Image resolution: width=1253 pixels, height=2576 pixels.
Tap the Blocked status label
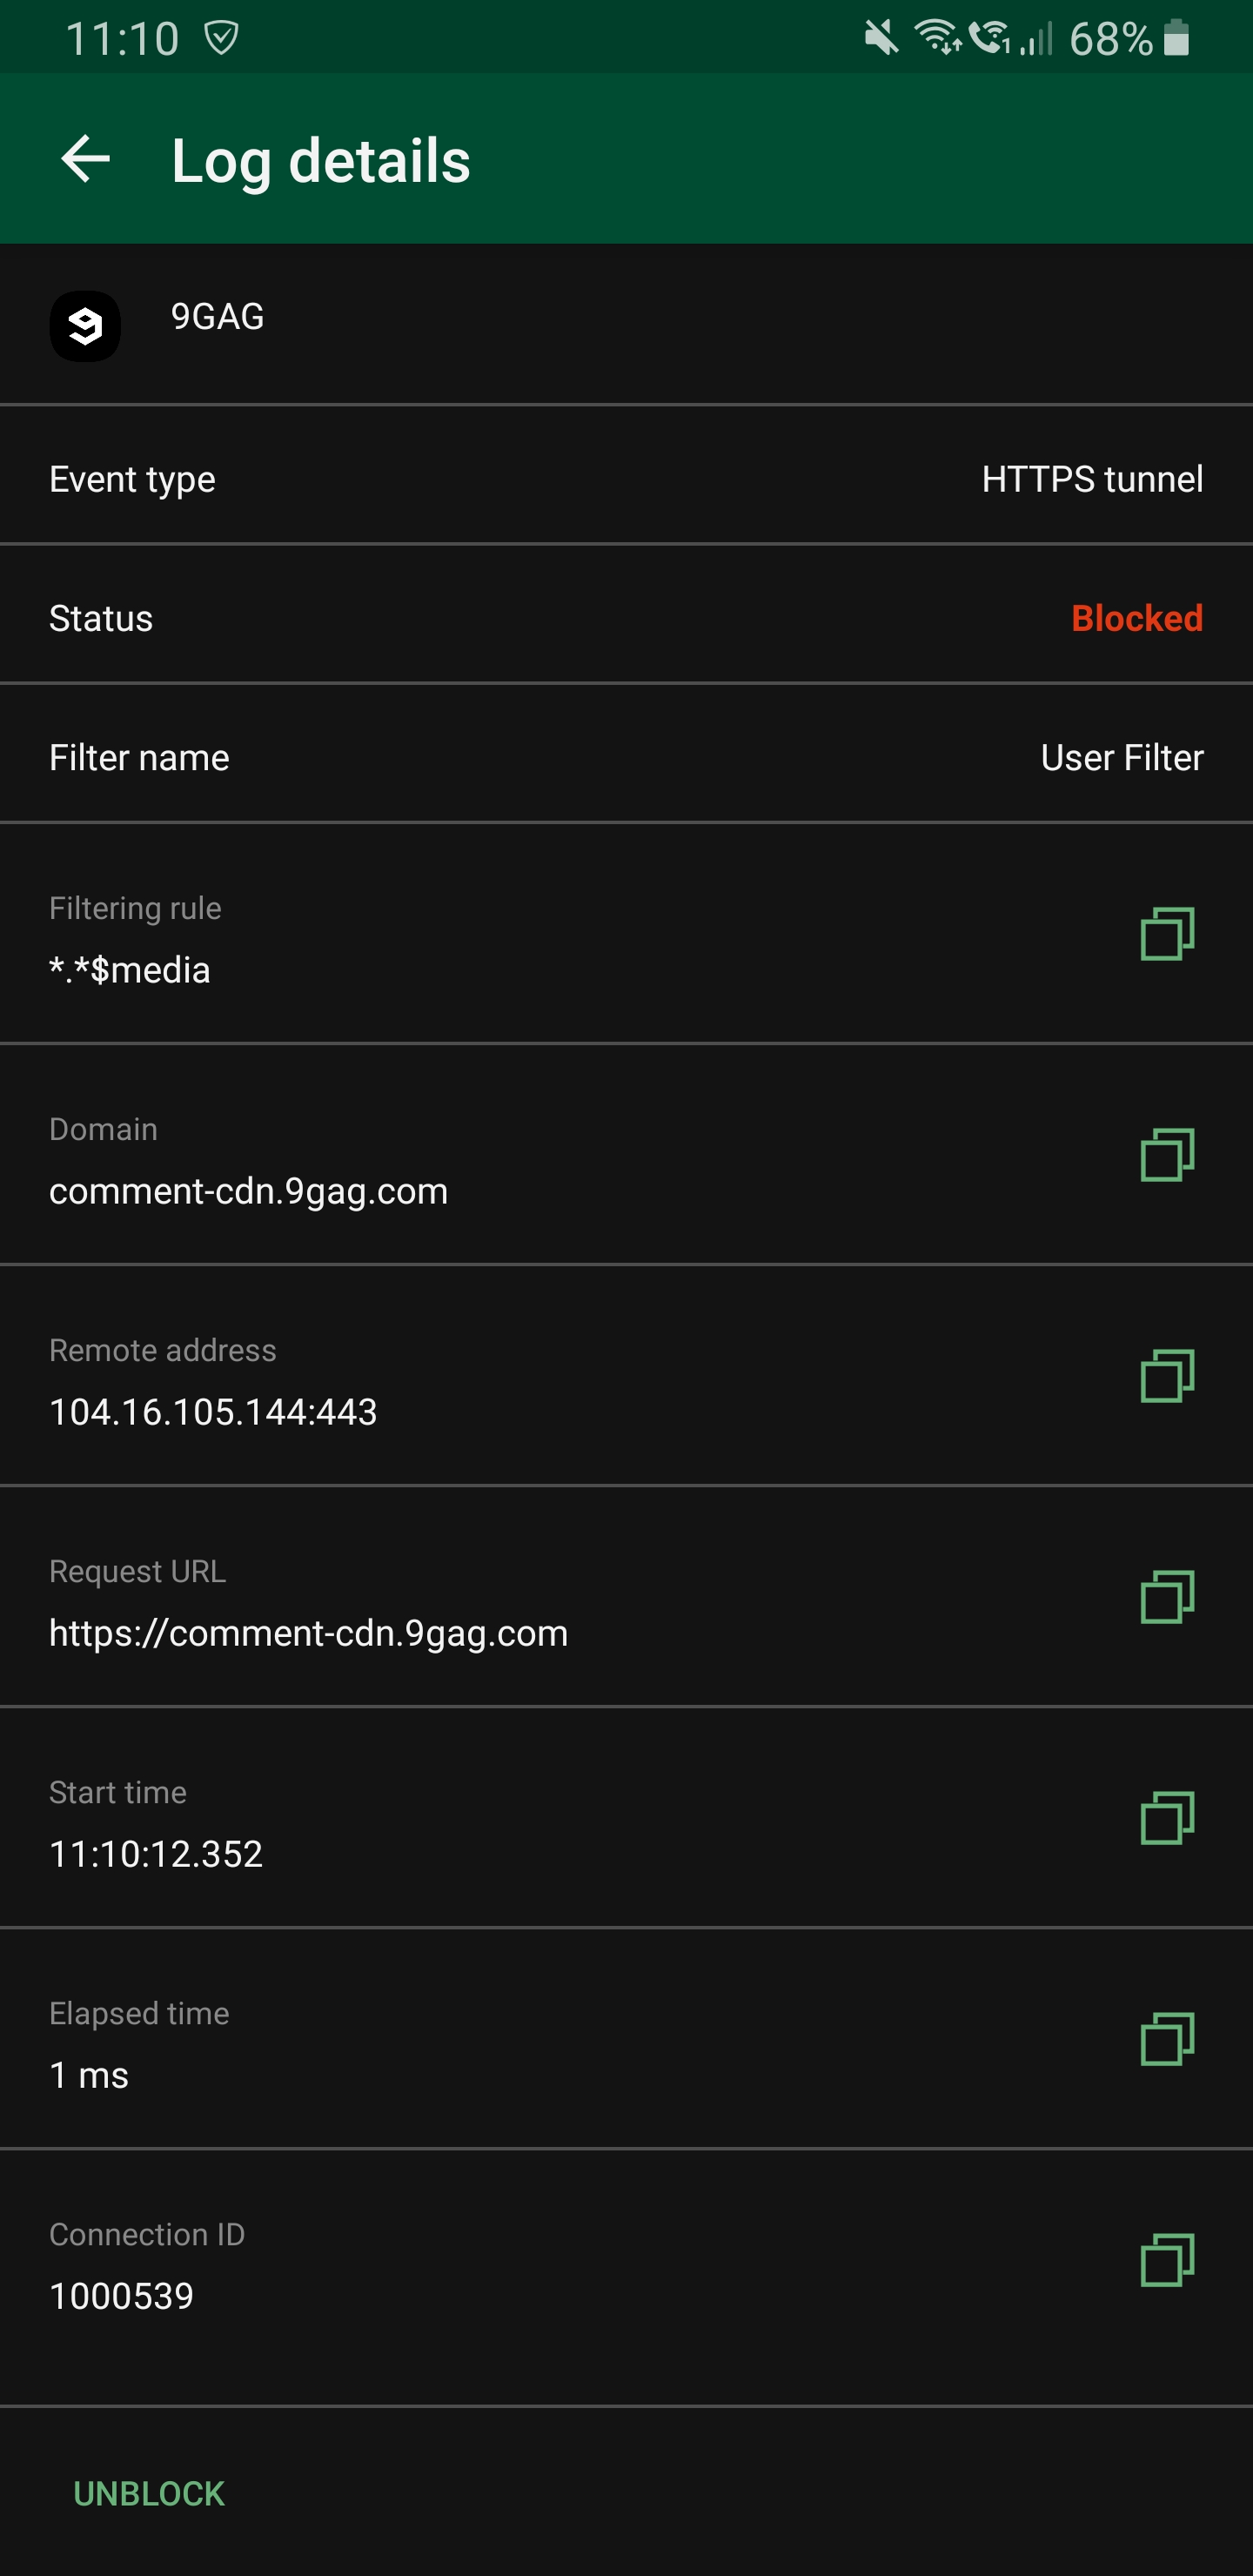(1137, 618)
